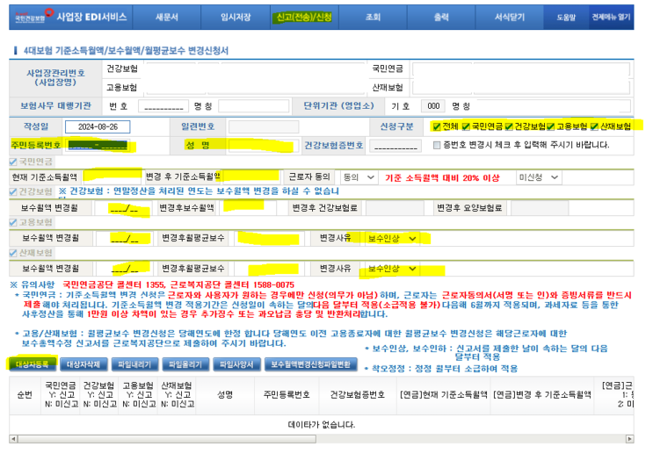
Task: Click the [연금]변경 후 기준소득월액 column header
Action: (x=541, y=395)
